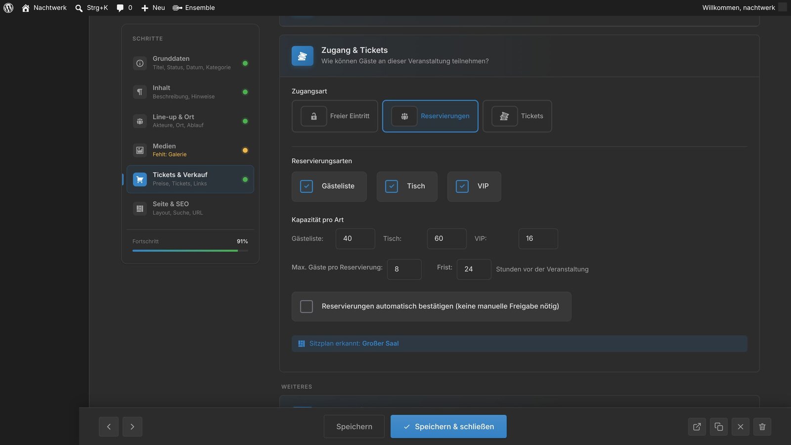Go to the Line-up & Ort step
Viewport: 791px width, 445px height.
pyautogui.click(x=190, y=121)
